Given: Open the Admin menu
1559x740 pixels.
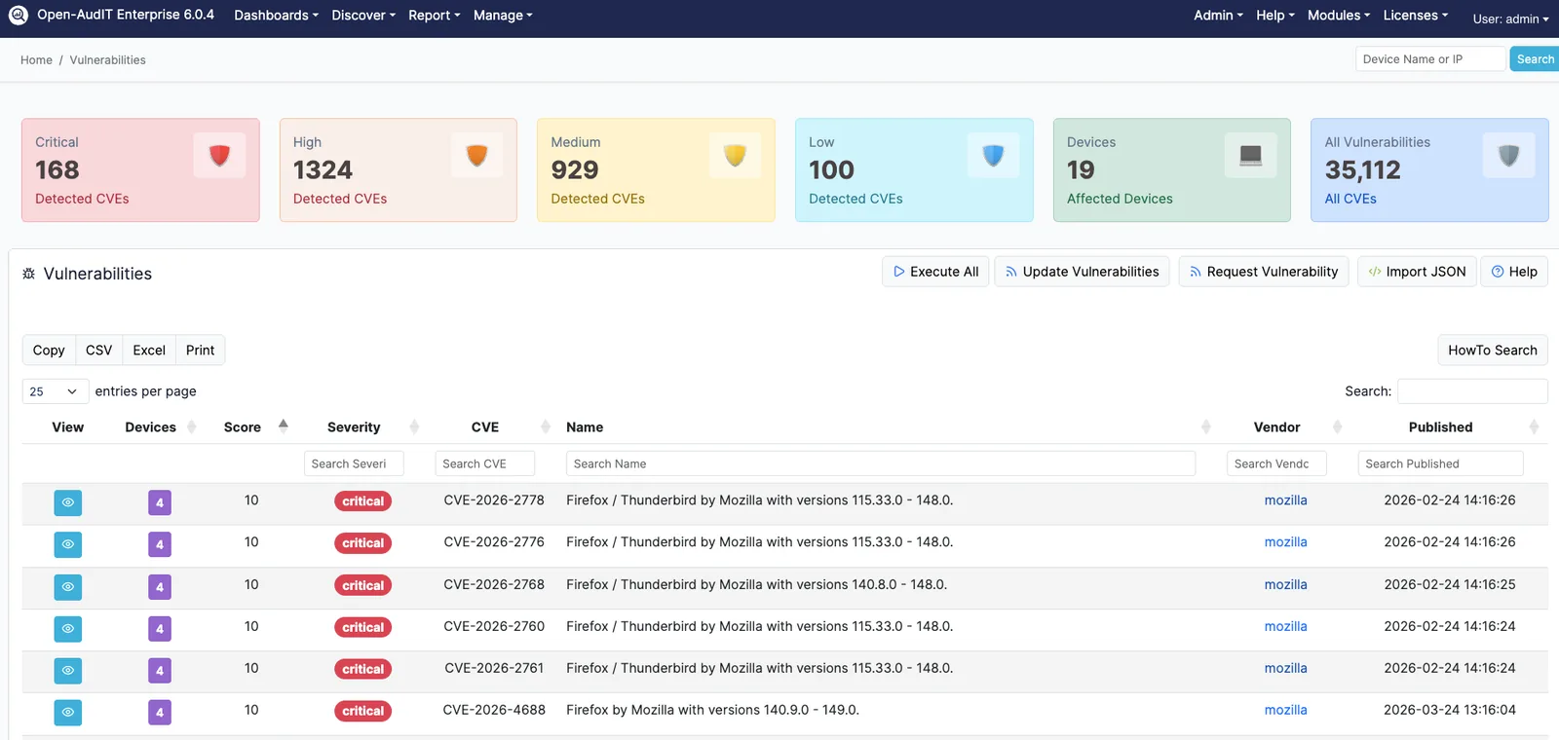Looking at the screenshot, I should (1218, 16).
